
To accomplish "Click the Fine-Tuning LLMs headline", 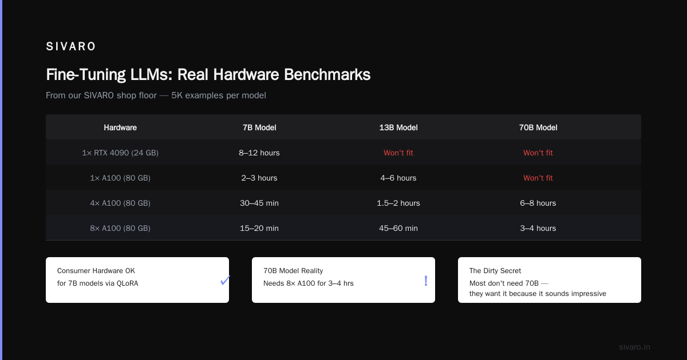I will 208,75.
